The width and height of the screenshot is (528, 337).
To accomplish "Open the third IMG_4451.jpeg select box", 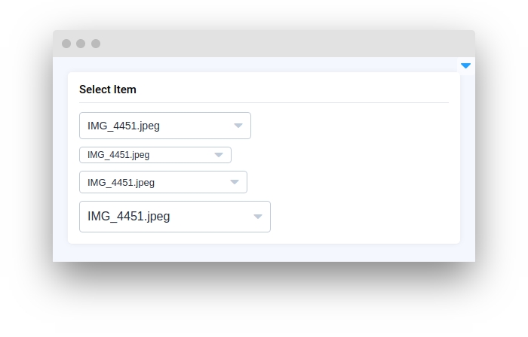I will click(x=164, y=182).
